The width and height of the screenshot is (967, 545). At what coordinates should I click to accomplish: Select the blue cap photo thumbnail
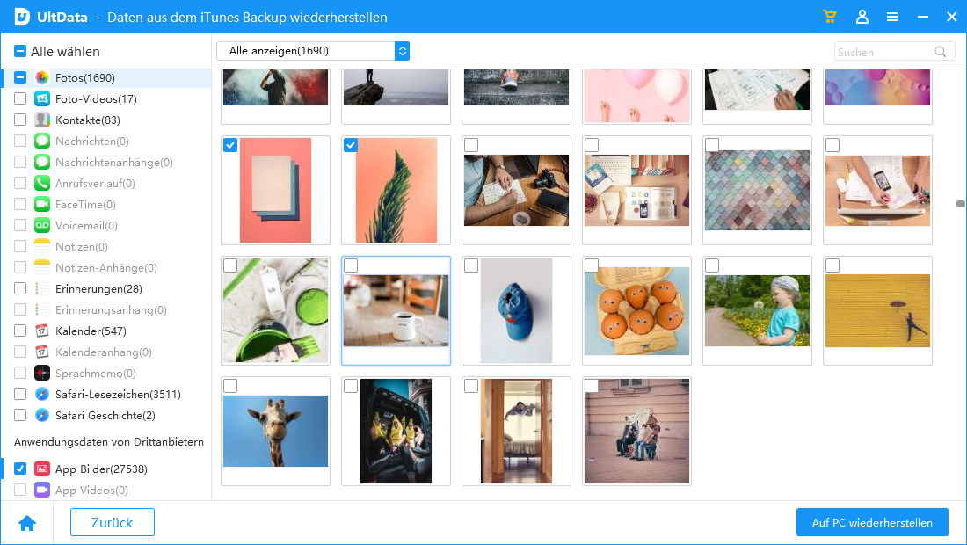pos(516,310)
